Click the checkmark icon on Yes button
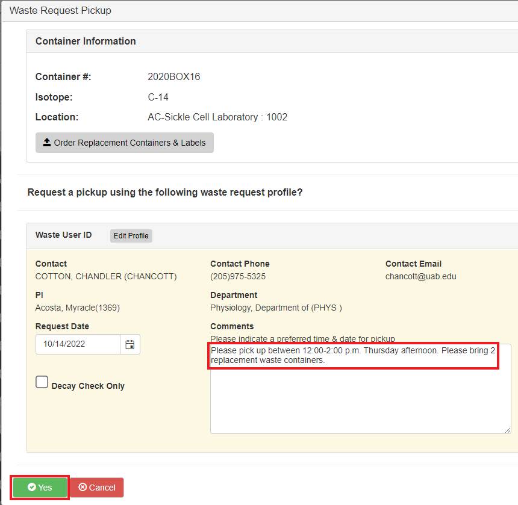The height and width of the screenshot is (505, 518). click(32, 488)
